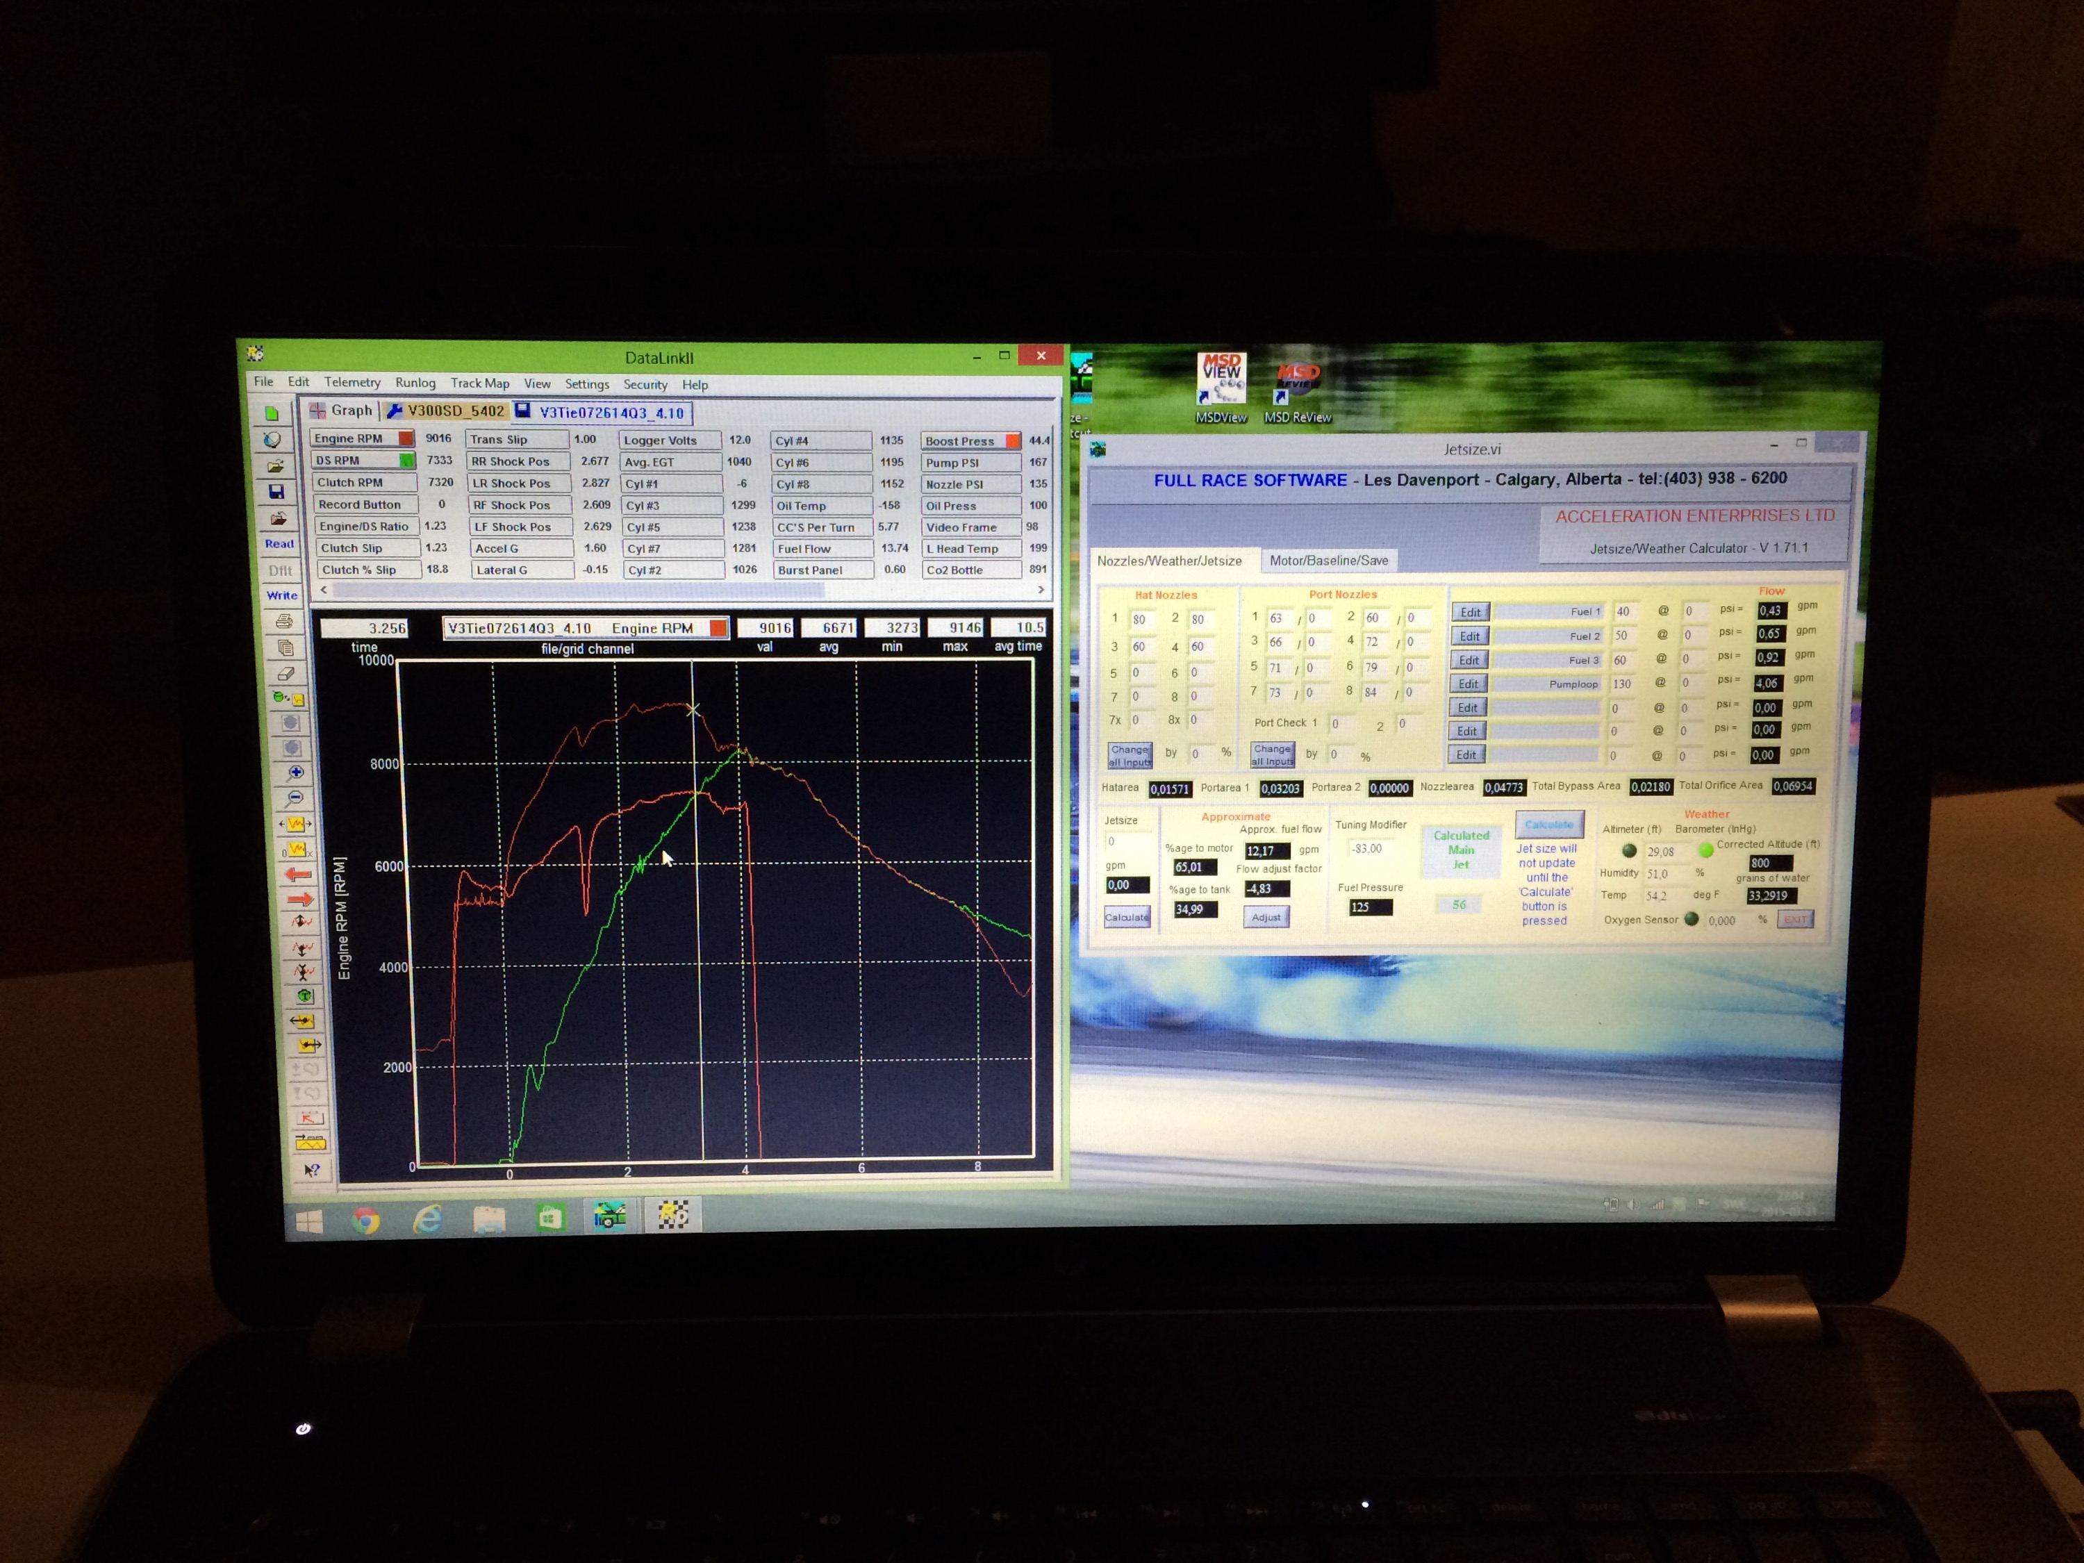The width and height of the screenshot is (2084, 1563).
Task: Click File Explorer in the taskbar
Action: coord(489,1219)
